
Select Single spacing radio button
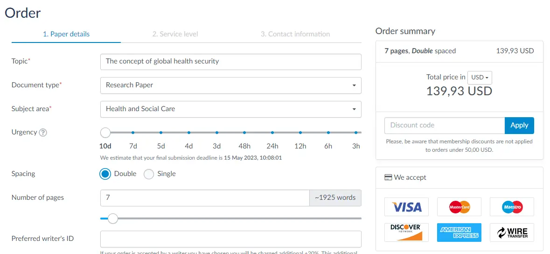(x=149, y=174)
